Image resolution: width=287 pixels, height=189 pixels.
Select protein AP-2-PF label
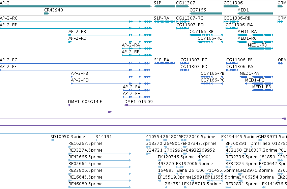click(8, 67)
